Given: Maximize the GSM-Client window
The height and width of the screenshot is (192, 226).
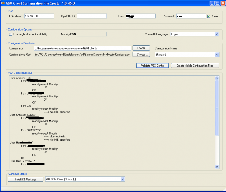Looking at the screenshot, I should 217,3.
